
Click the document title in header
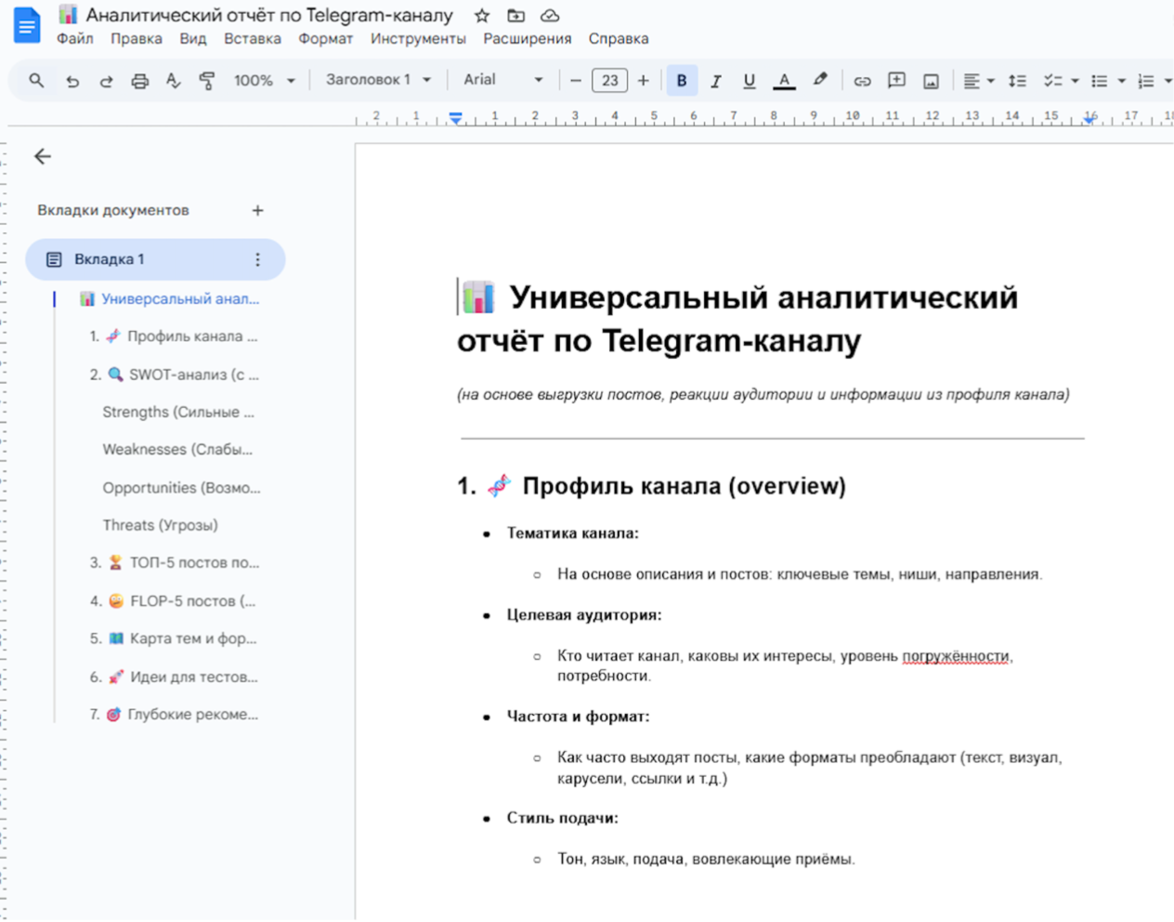[269, 16]
